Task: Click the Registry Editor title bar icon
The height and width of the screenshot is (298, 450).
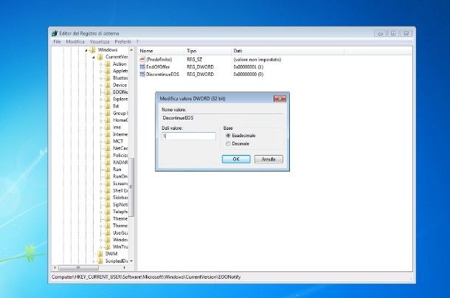Action: pyautogui.click(x=55, y=33)
